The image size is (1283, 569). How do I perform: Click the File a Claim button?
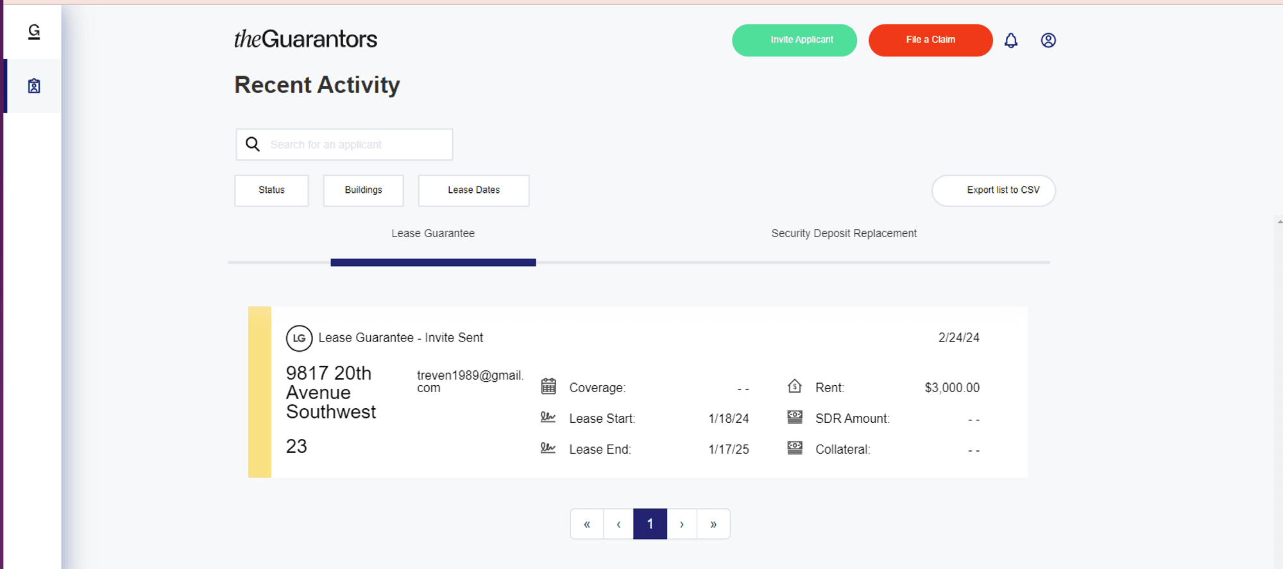[930, 40]
